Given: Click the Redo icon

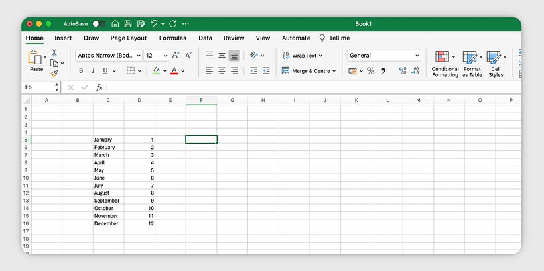Looking at the screenshot, I should (x=172, y=24).
